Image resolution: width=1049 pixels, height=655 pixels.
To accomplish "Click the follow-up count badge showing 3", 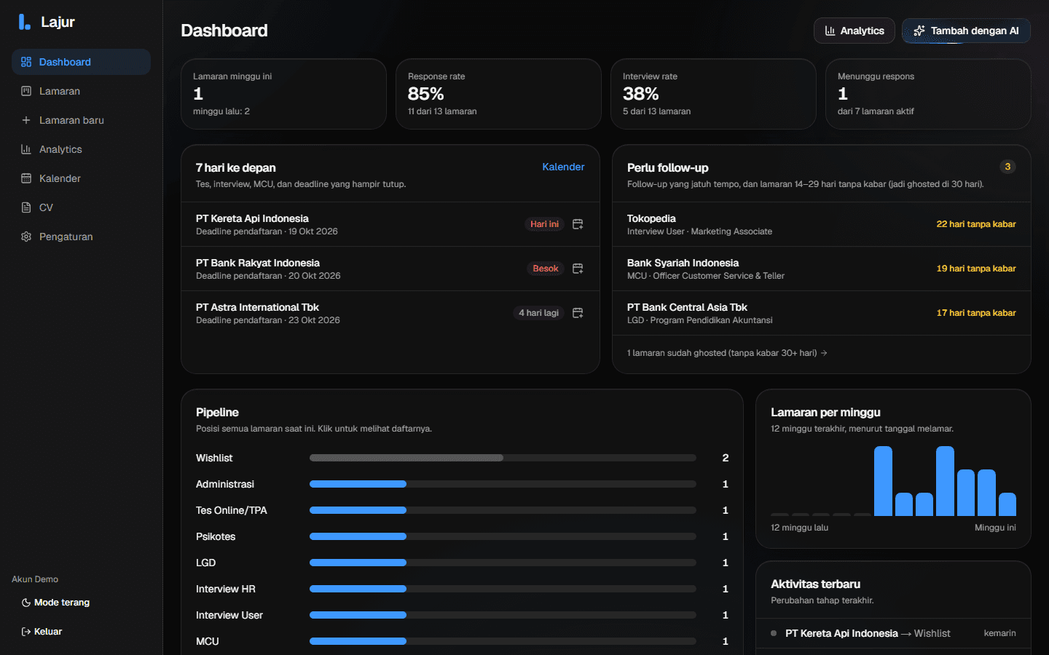I will [1007, 167].
